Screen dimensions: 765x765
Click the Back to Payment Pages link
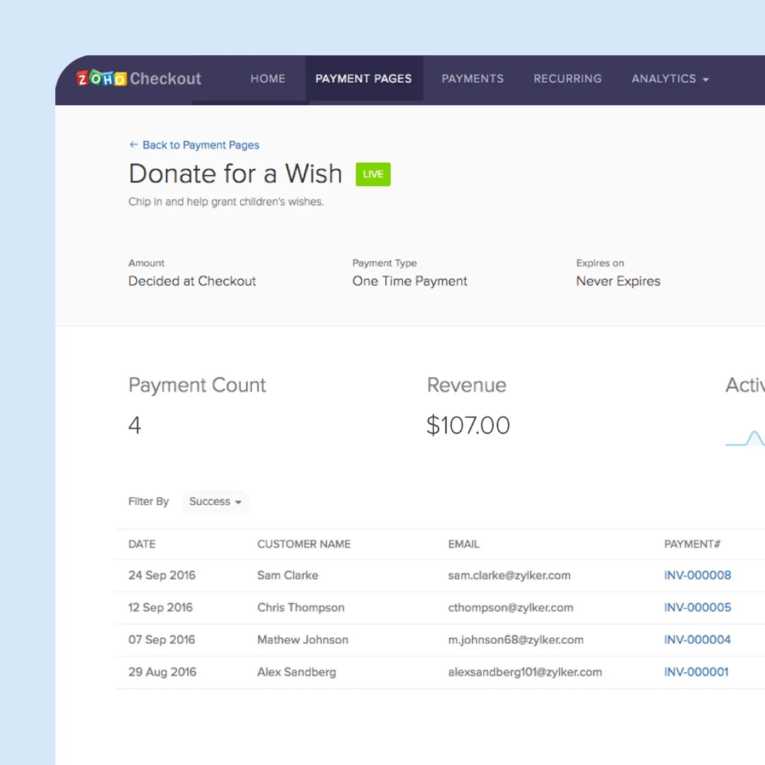200,144
